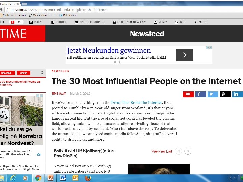This screenshot has width=243, height=182.
Task: Open the People site in network bar
Action: click(36, 22)
